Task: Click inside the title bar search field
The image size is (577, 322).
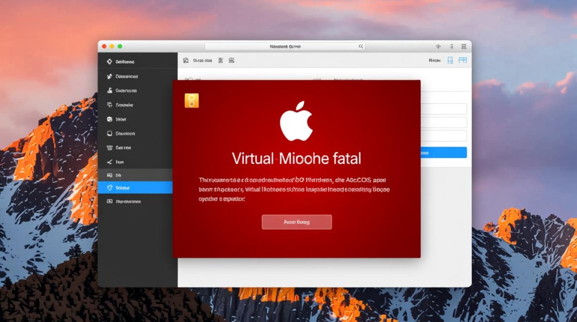Action: [x=284, y=46]
